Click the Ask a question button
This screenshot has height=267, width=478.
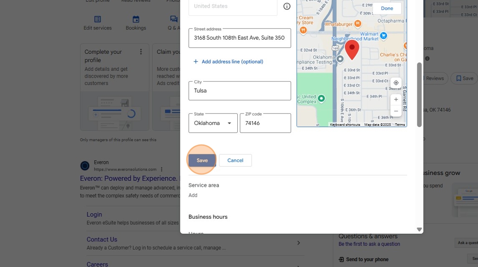pyautogui.click(x=466, y=243)
